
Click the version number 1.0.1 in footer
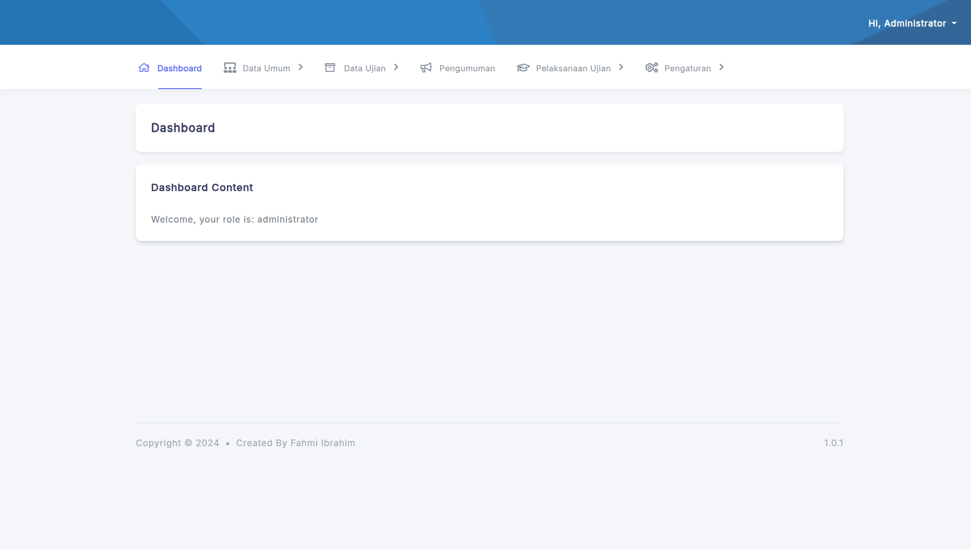pyautogui.click(x=833, y=443)
